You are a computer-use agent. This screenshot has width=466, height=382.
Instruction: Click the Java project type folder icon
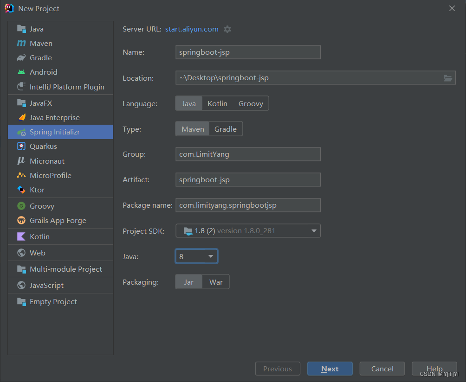[21, 29]
